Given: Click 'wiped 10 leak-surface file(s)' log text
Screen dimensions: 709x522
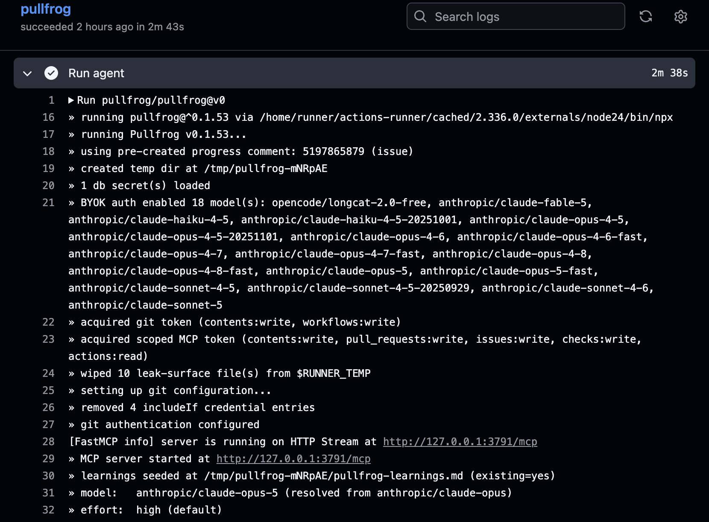Looking at the screenshot, I should 170,373.
